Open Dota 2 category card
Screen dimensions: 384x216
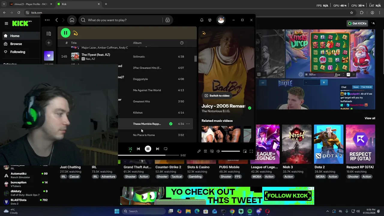pos(328,144)
